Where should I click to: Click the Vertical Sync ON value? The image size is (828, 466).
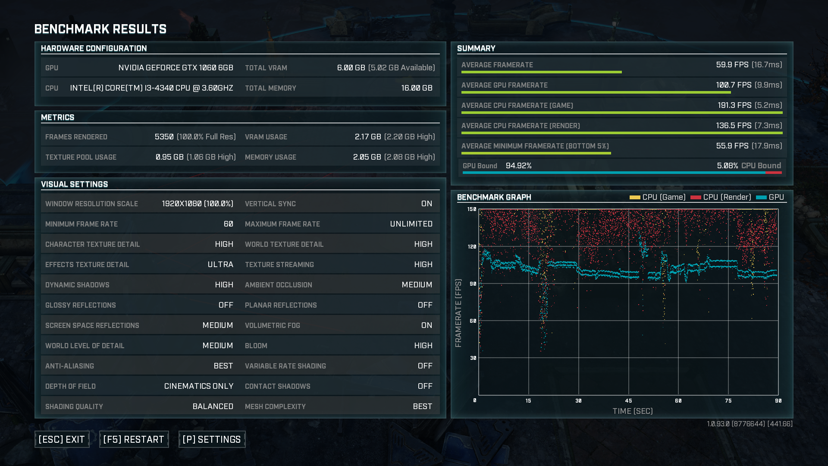click(x=427, y=204)
